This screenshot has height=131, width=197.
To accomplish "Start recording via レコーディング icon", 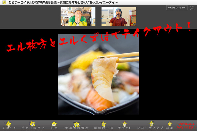I will (151, 123).
